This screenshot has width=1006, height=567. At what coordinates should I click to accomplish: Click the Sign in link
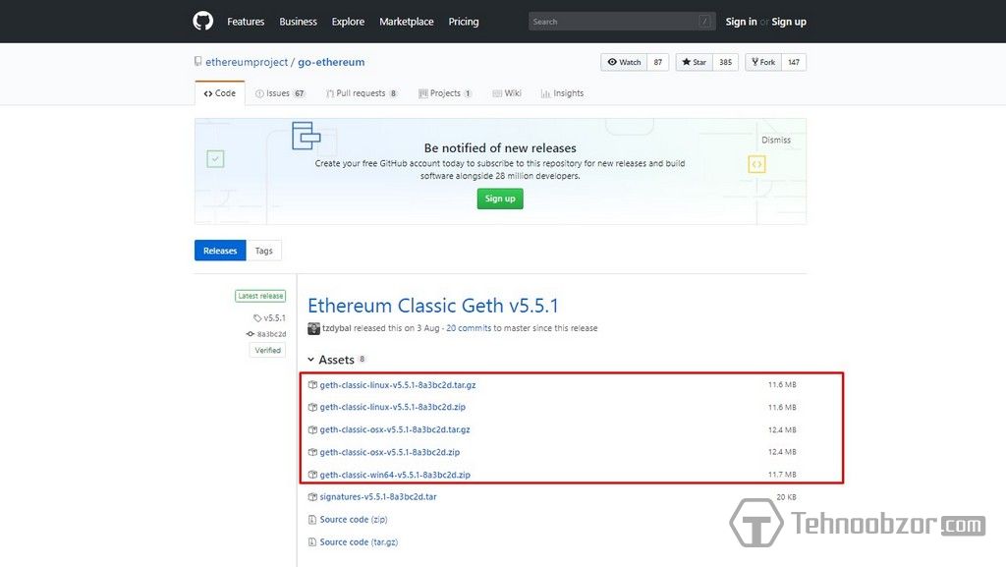(x=741, y=22)
